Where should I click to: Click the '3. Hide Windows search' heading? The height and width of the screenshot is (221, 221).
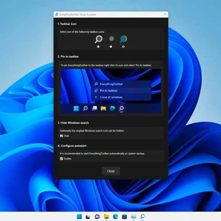[73, 123]
